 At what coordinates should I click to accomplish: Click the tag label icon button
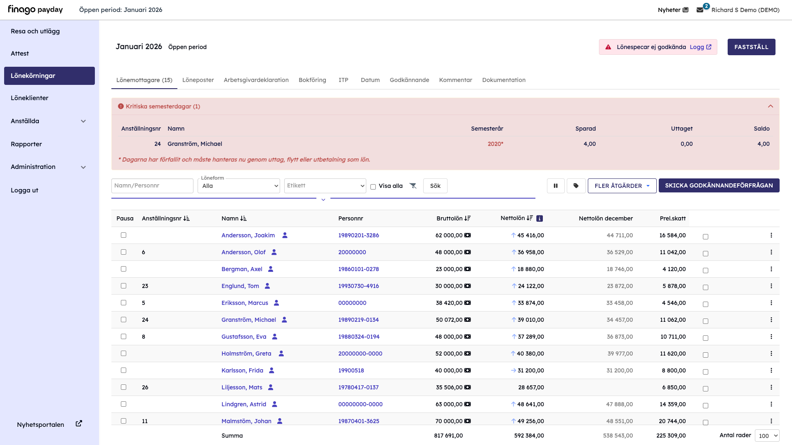[576, 186]
